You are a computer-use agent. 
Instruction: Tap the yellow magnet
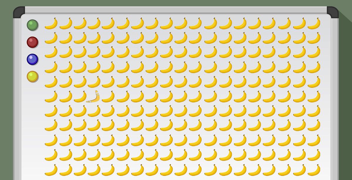pos(32,77)
